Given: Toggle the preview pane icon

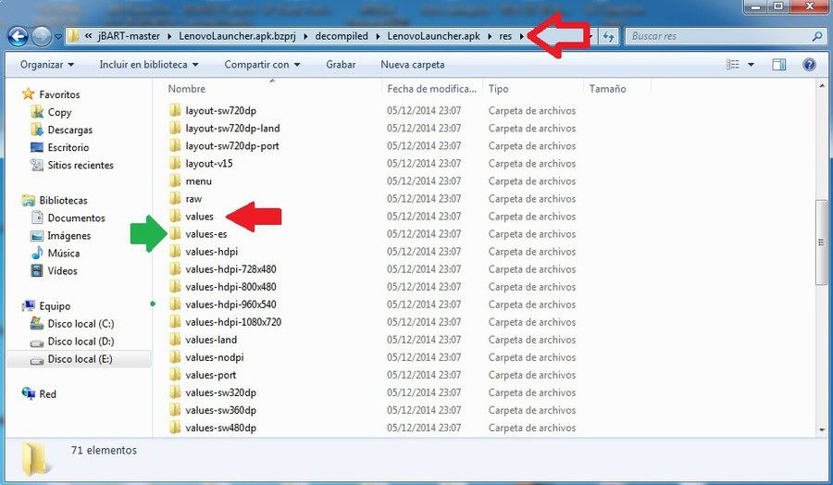Looking at the screenshot, I should tap(778, 64).
